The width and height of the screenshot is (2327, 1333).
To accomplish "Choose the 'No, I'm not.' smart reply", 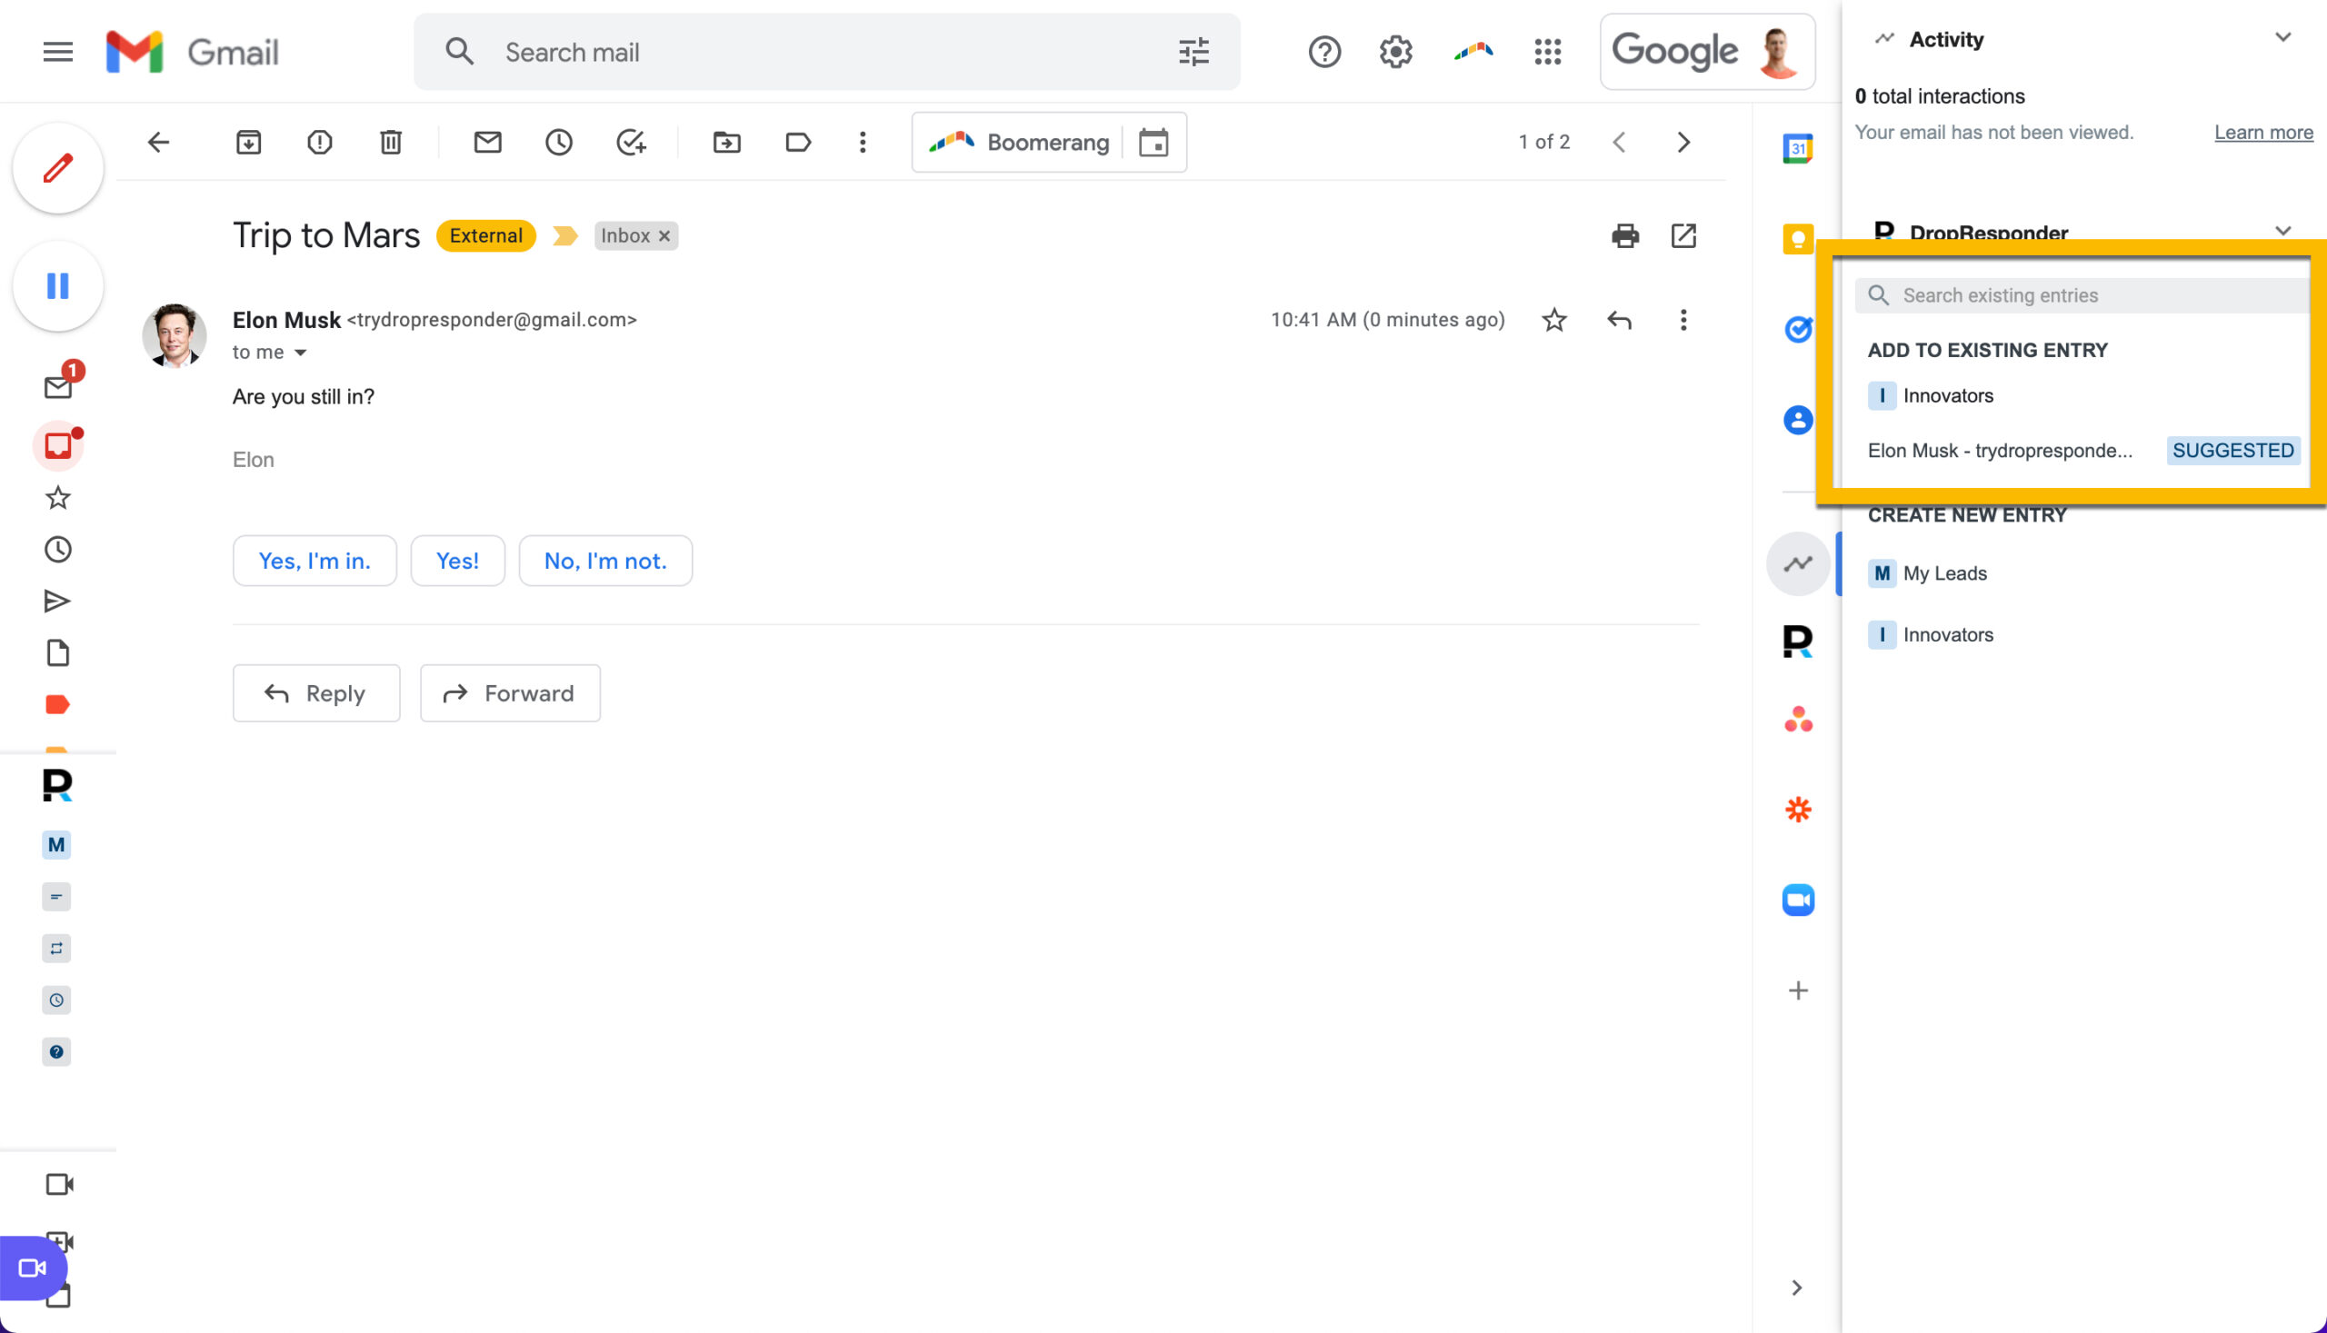I will click(605, 561).
